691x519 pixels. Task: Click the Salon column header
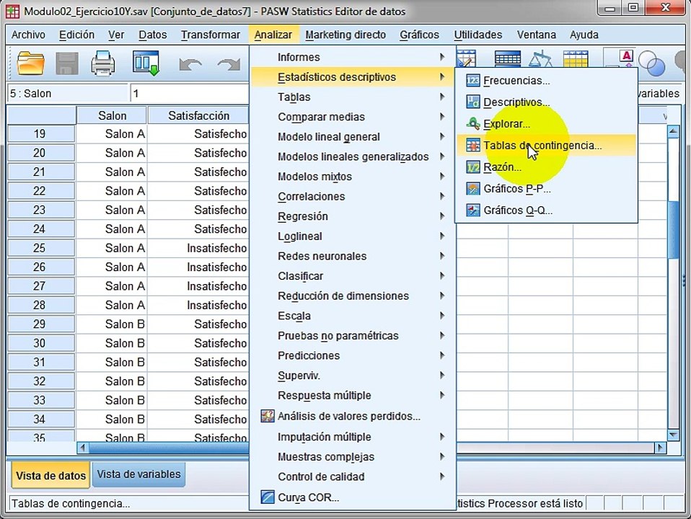[x=112, y=115]
